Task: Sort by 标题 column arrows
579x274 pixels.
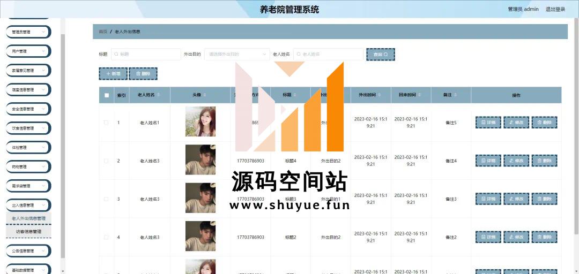Action: click(295, 95)
